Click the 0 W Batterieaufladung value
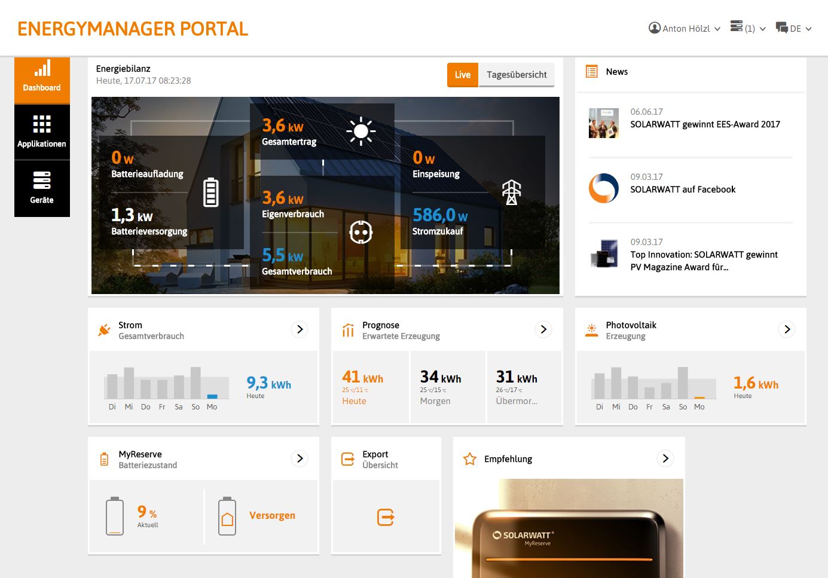The image size is (828, 578). 123,158
